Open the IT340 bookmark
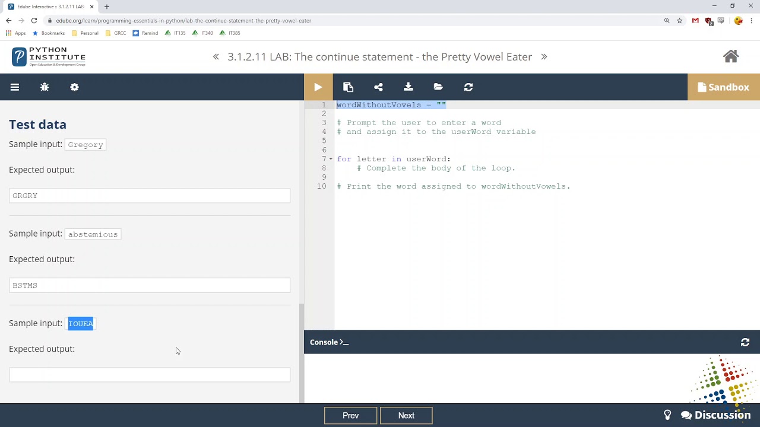Screen dimensions: 760x427 [x=202, y=33]
